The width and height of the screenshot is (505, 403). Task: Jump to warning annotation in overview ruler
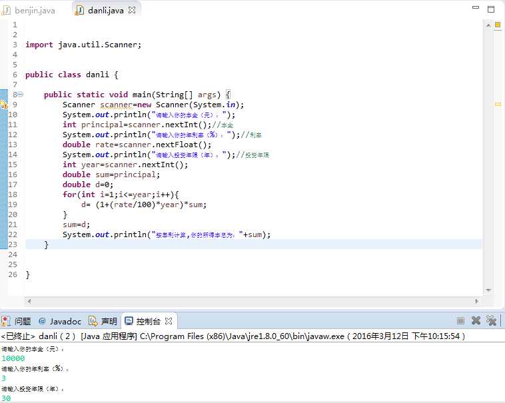498,105
